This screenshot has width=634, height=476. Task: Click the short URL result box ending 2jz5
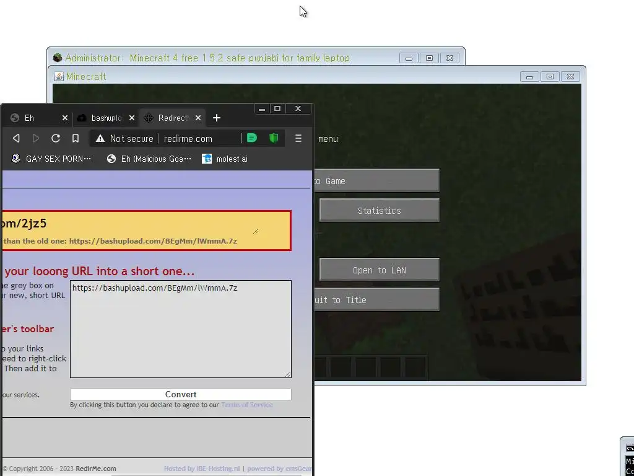pyautogui.click(x=145, y=231)
